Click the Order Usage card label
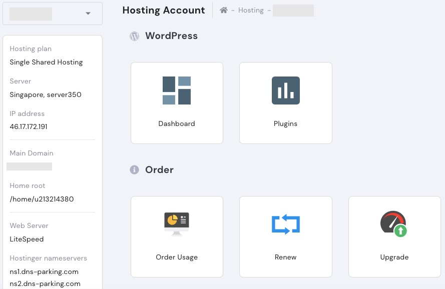This screenshot has height=289, width=445. coord(177,257)
